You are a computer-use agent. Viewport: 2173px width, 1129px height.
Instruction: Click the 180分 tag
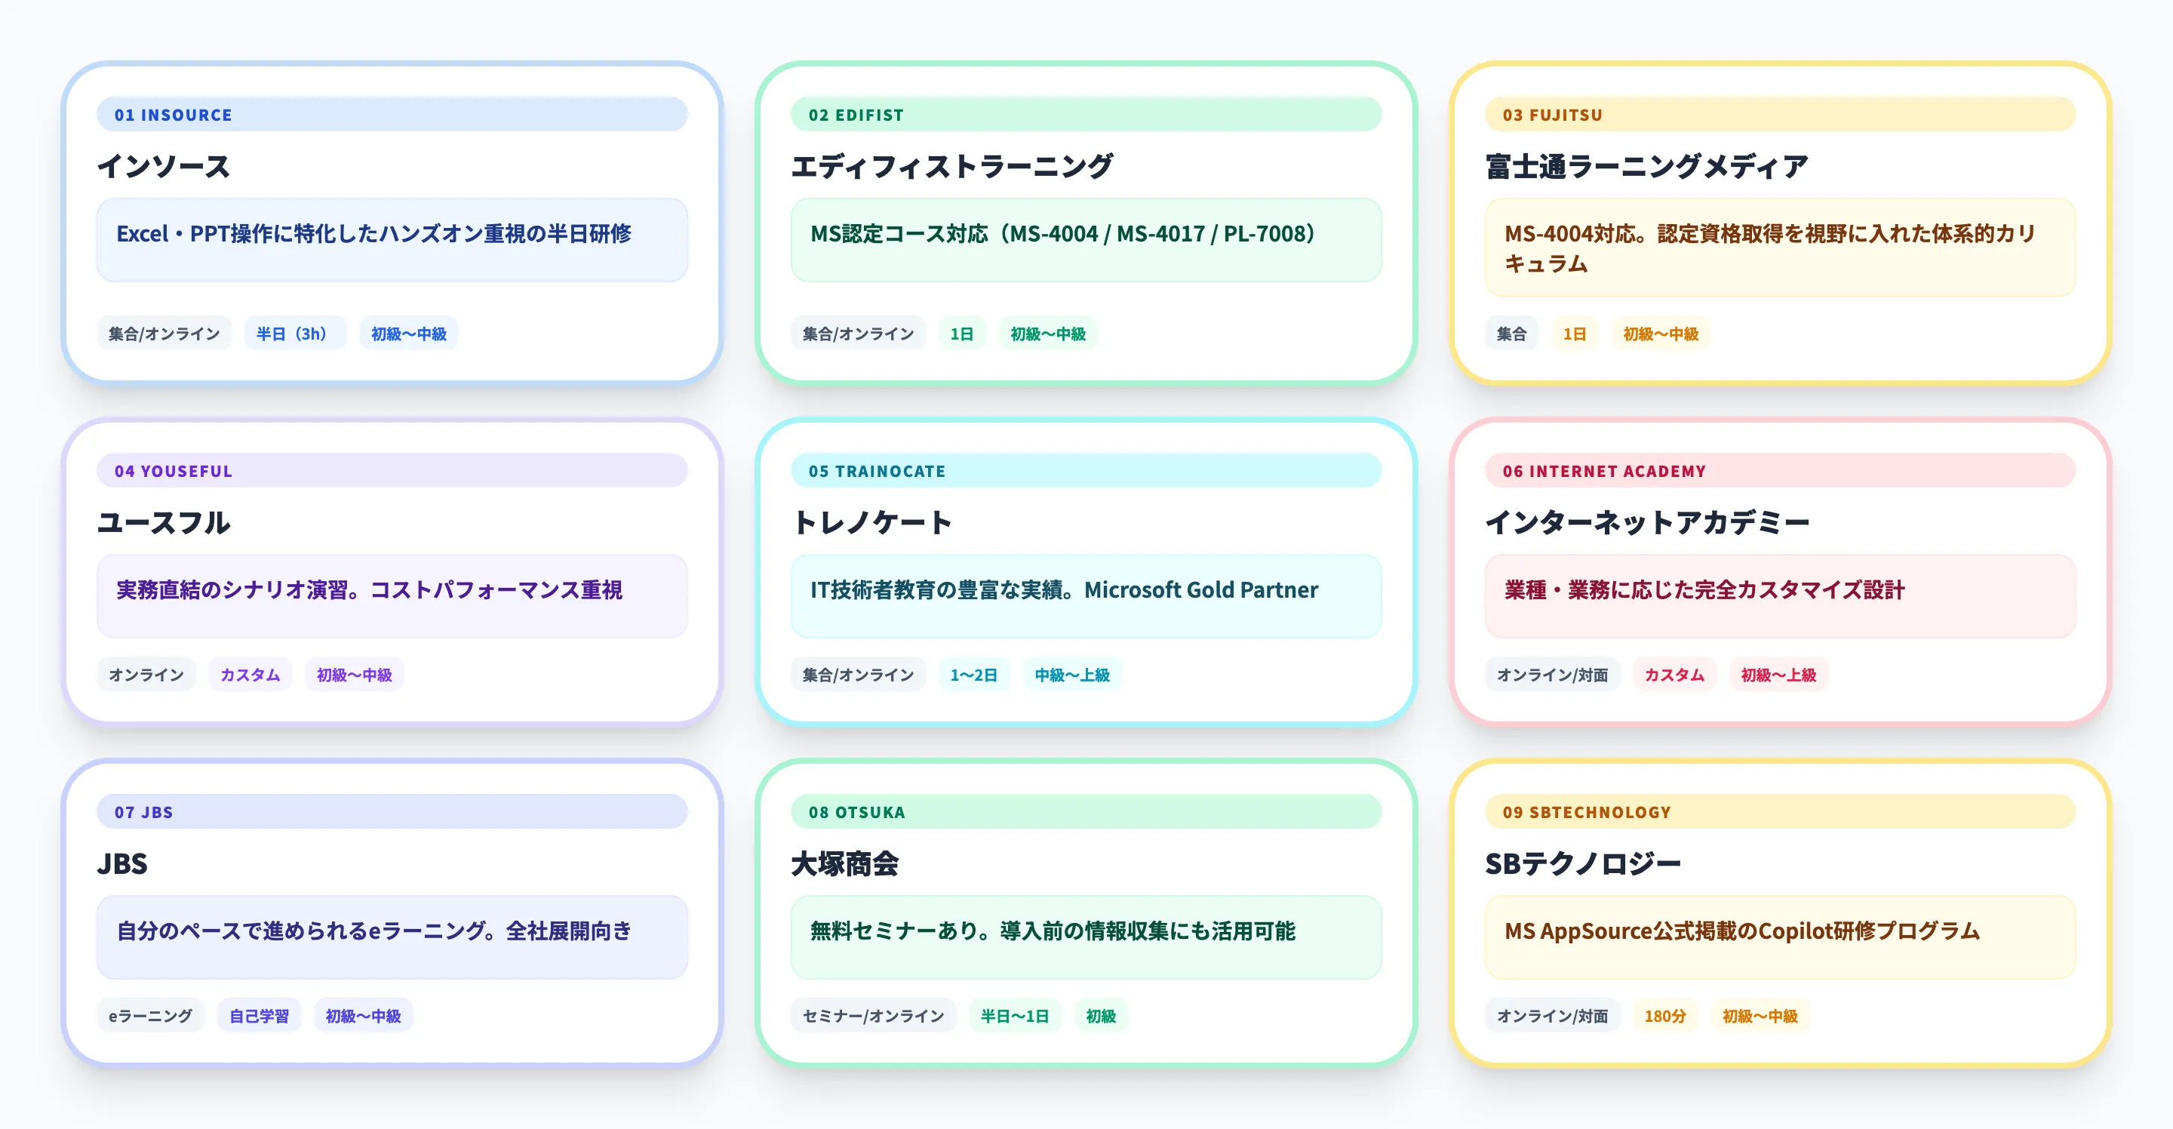tap(1665, 1015)
